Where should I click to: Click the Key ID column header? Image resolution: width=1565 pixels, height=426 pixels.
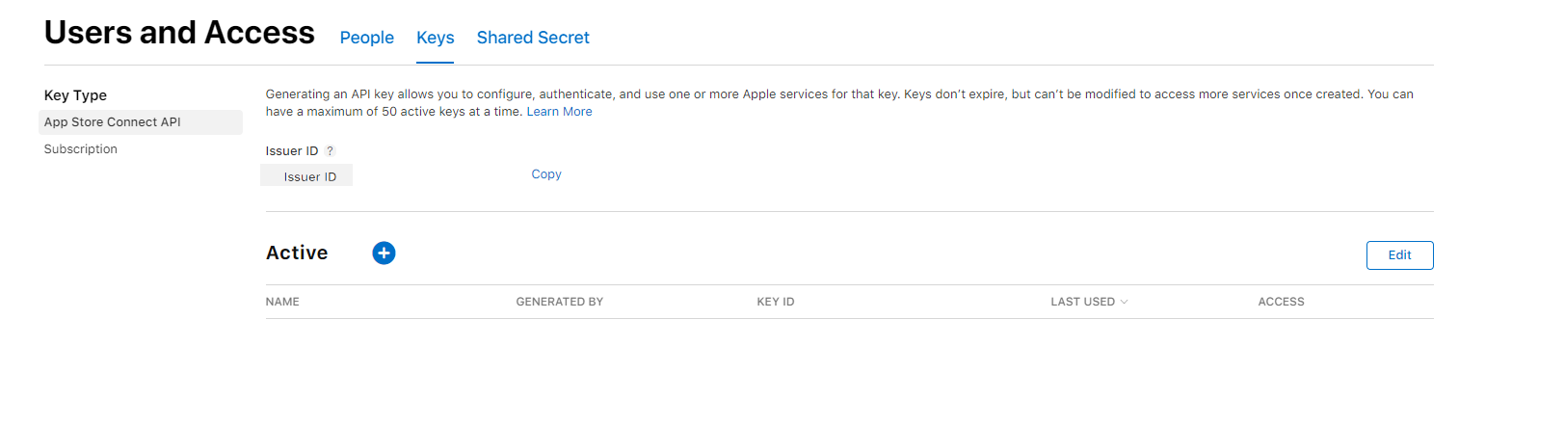click(776, 302)
